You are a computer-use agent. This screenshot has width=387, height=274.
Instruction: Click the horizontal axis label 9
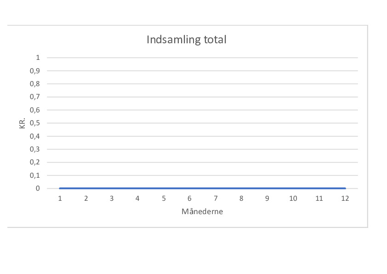[x=267, y=198]
